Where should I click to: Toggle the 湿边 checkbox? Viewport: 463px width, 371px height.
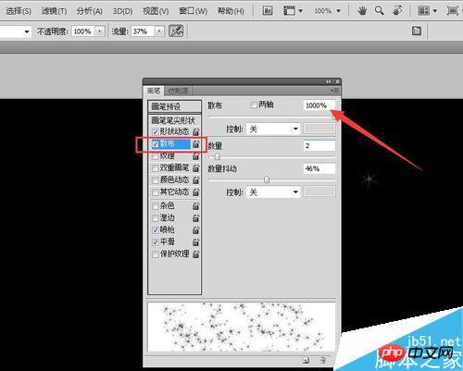(156, 218)
